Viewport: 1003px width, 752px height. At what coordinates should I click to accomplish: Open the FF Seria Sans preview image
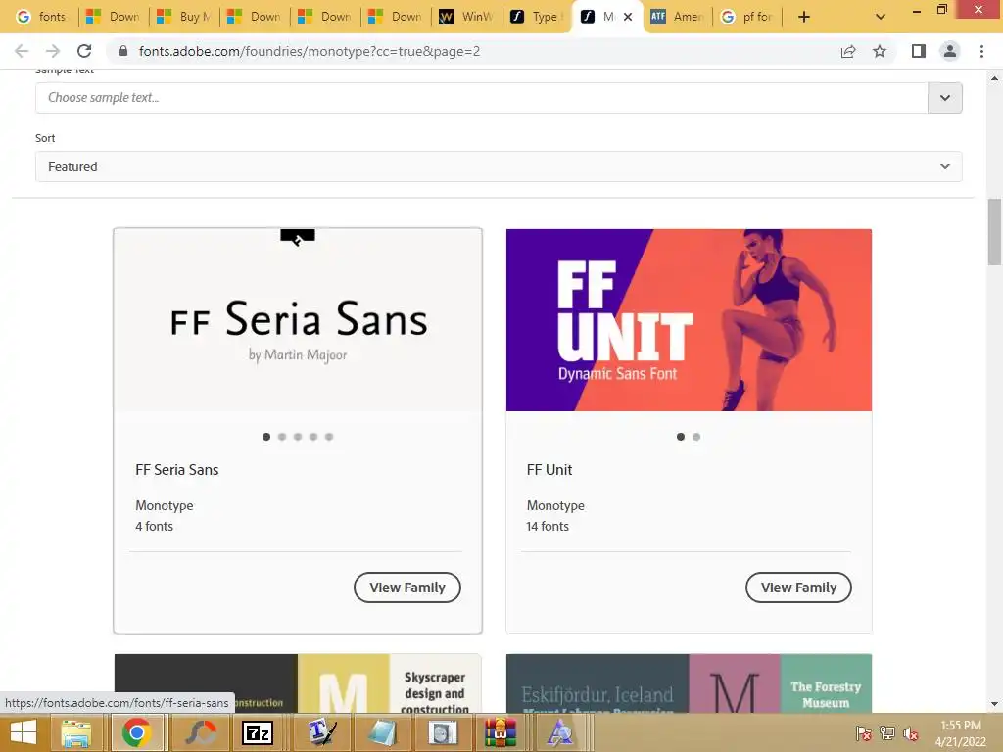click(298, 320)
